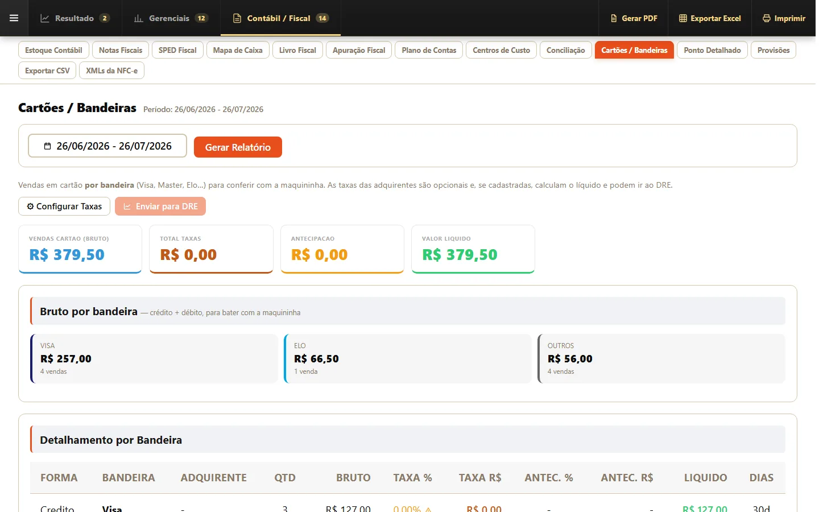
Task: Select the VISA brand card
Action: coord(154,358)
